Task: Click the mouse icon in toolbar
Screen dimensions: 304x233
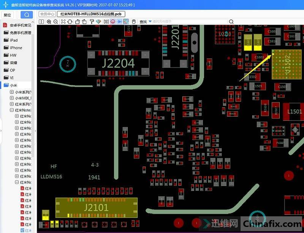Action: 134,22
